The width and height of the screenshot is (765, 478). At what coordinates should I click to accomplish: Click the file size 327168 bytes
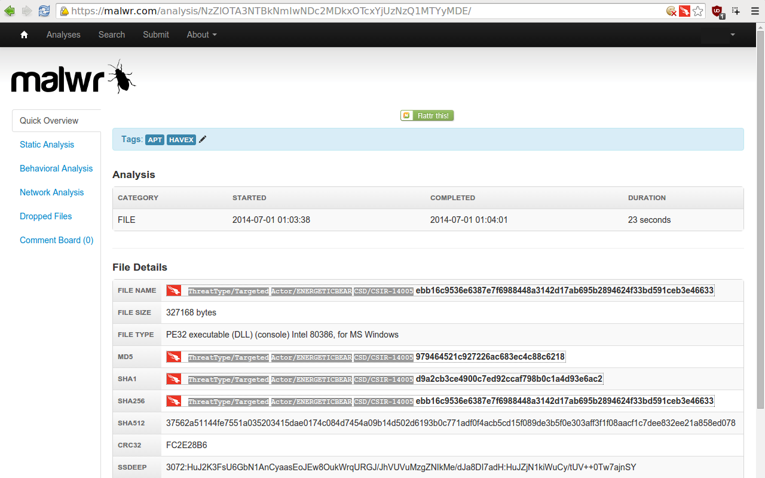pos(191,312)
